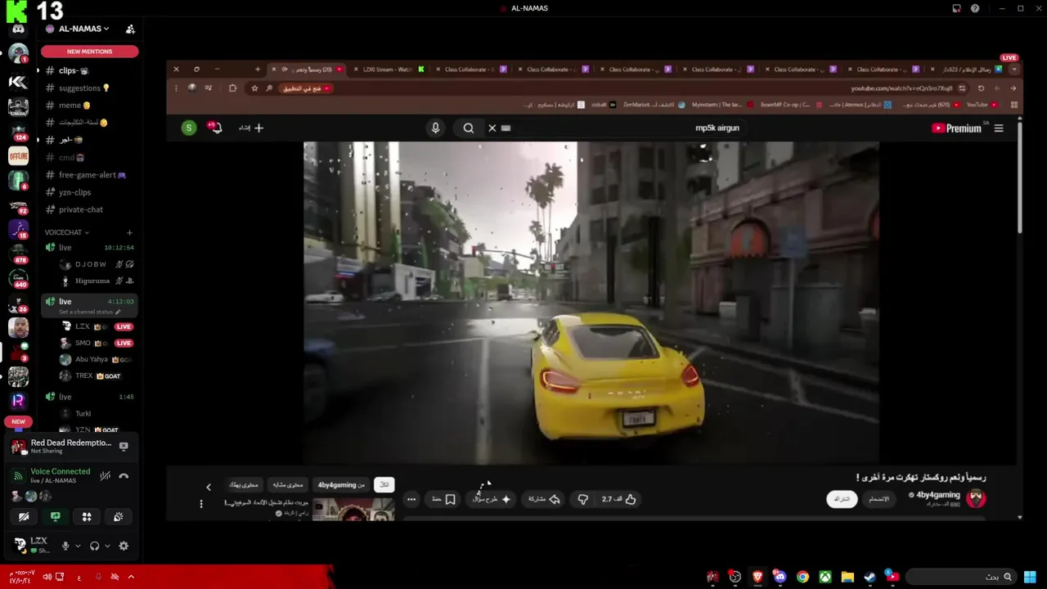Click the YouTube create plus button
1047x589 pixels.
point(252,128)
